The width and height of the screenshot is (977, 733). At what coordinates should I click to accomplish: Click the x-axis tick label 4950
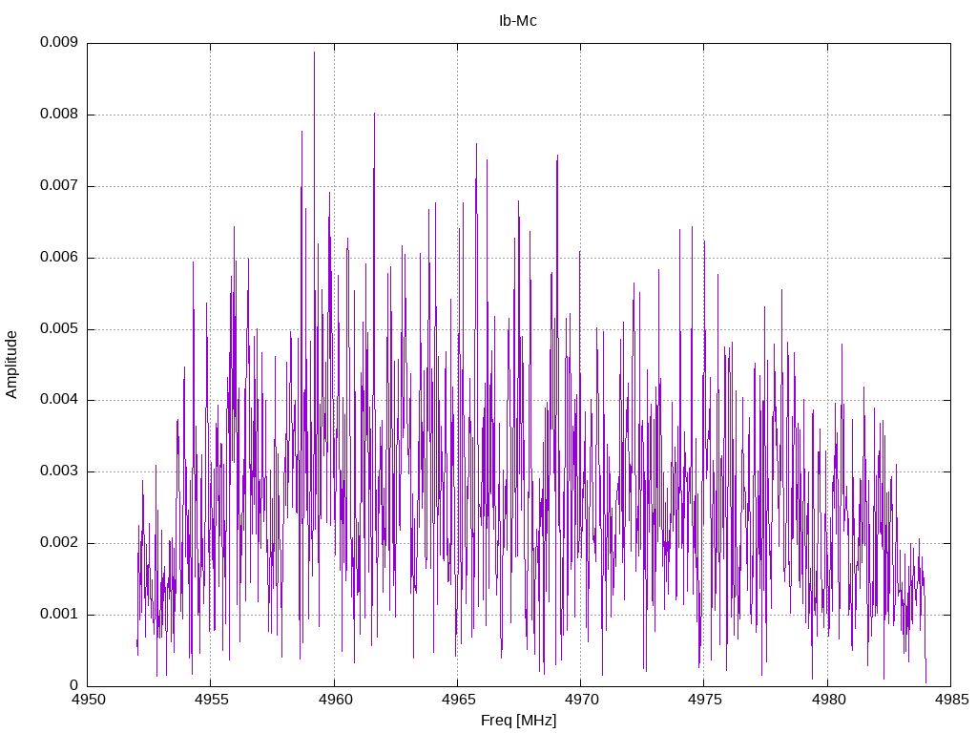(x=88, y=700)
